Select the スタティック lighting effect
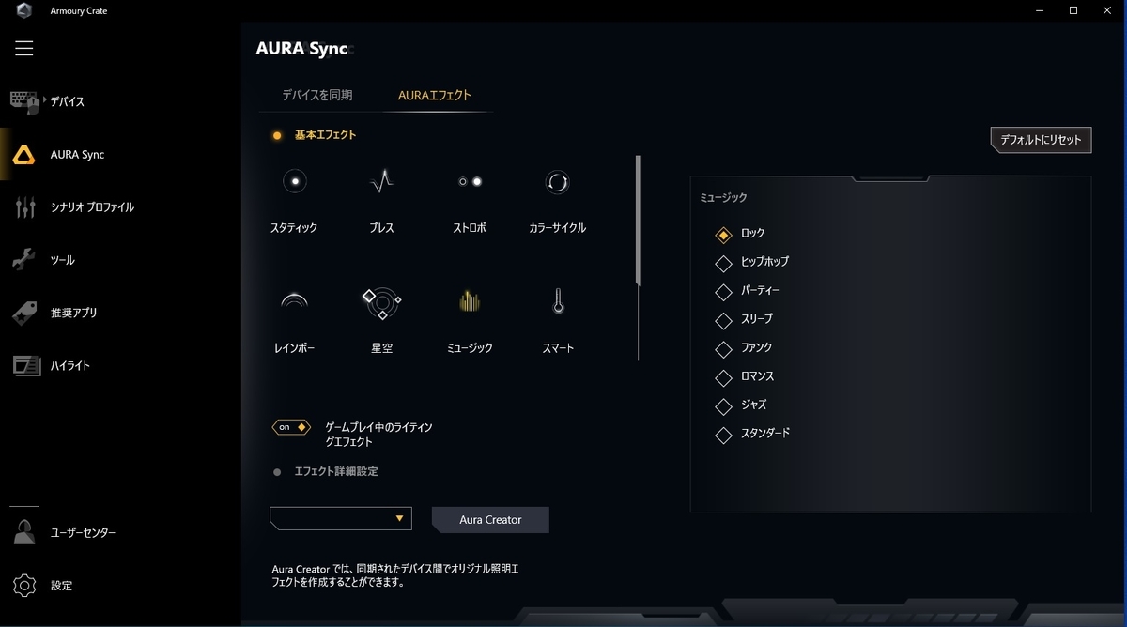This screenshot has width=1127, height=627. 294,181
